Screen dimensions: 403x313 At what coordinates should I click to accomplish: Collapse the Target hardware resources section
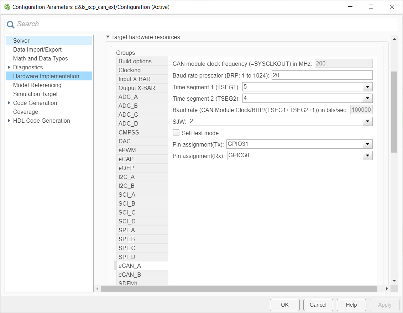[108, 37]
